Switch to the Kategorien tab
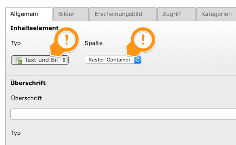Screen dimensions: 236x145 [x=216, y=14]
